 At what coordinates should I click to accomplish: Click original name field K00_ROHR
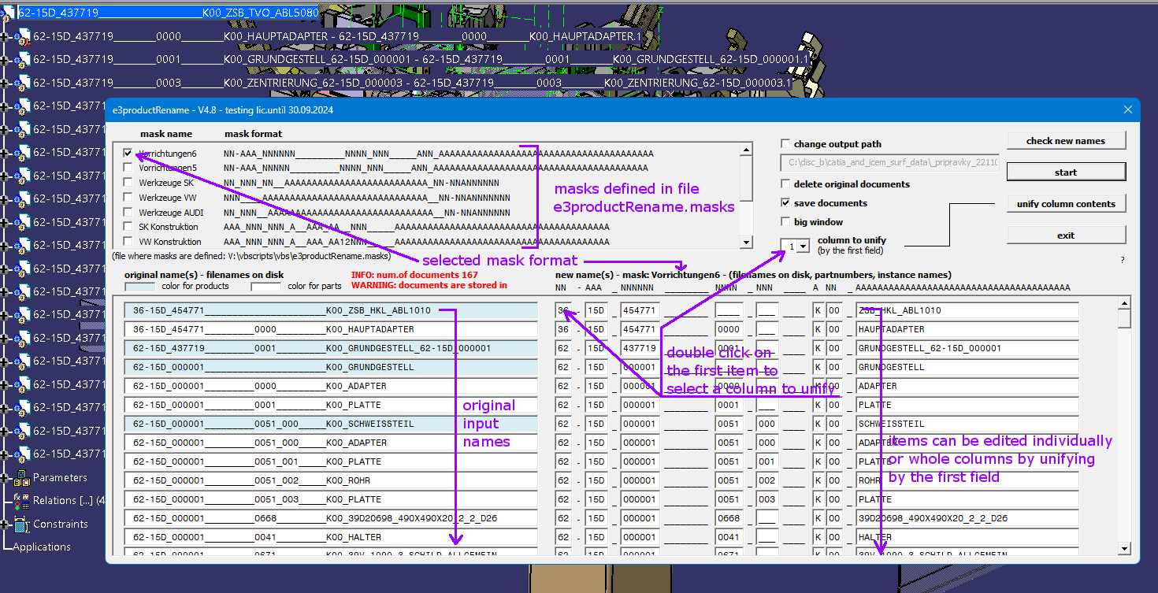click(331, 480)
